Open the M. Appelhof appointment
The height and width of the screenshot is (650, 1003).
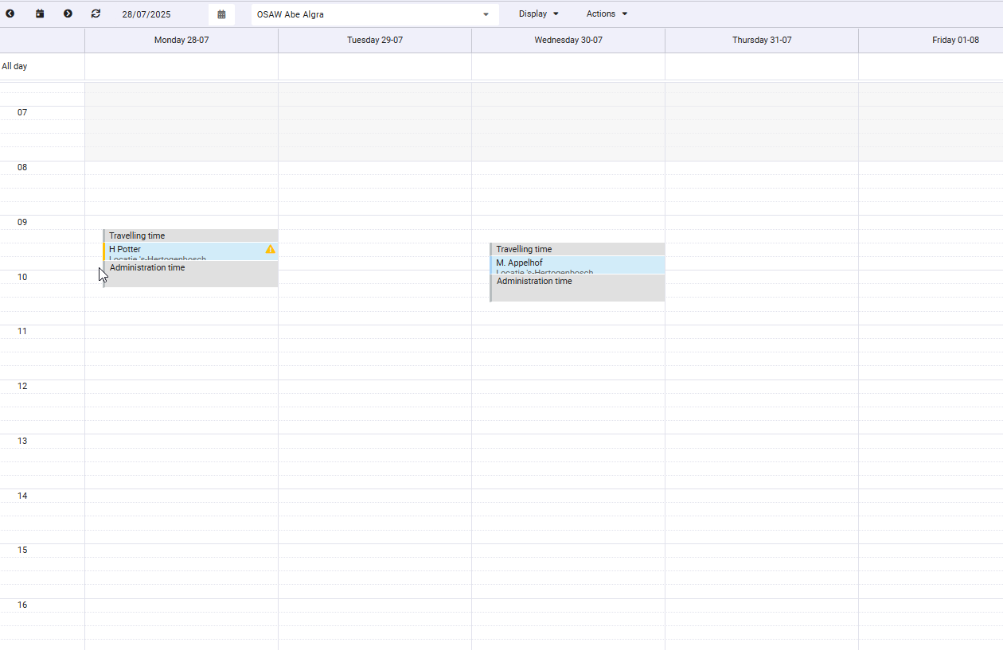577,265
